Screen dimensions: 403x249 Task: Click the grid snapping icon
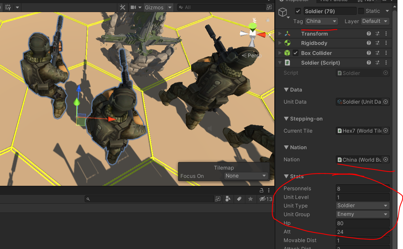[x=8, y=8]
